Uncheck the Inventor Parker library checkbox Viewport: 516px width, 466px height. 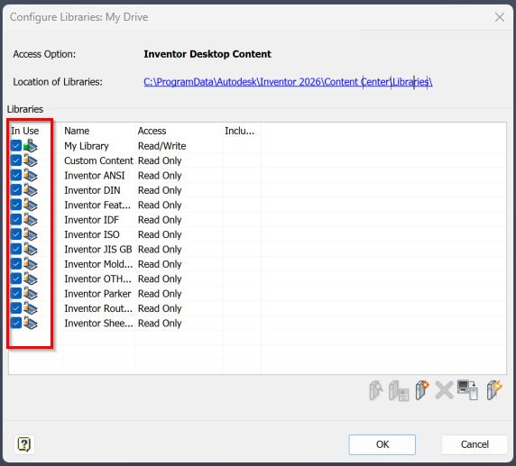click(x=16, y=294)
